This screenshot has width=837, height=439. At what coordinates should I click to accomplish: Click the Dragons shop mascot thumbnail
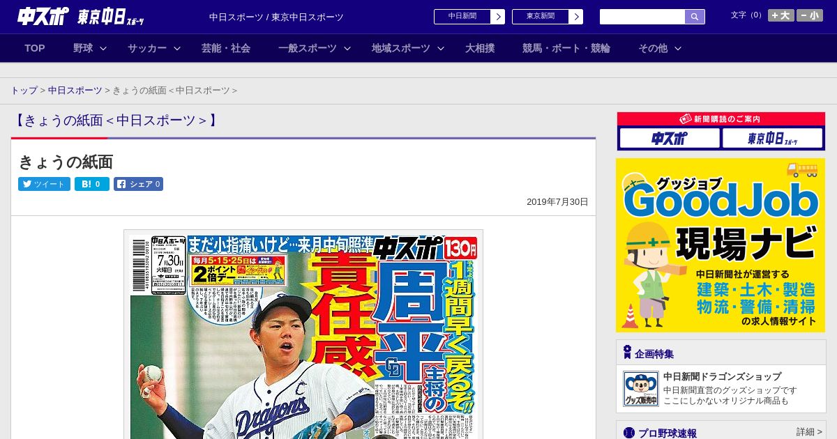point(640,389)
